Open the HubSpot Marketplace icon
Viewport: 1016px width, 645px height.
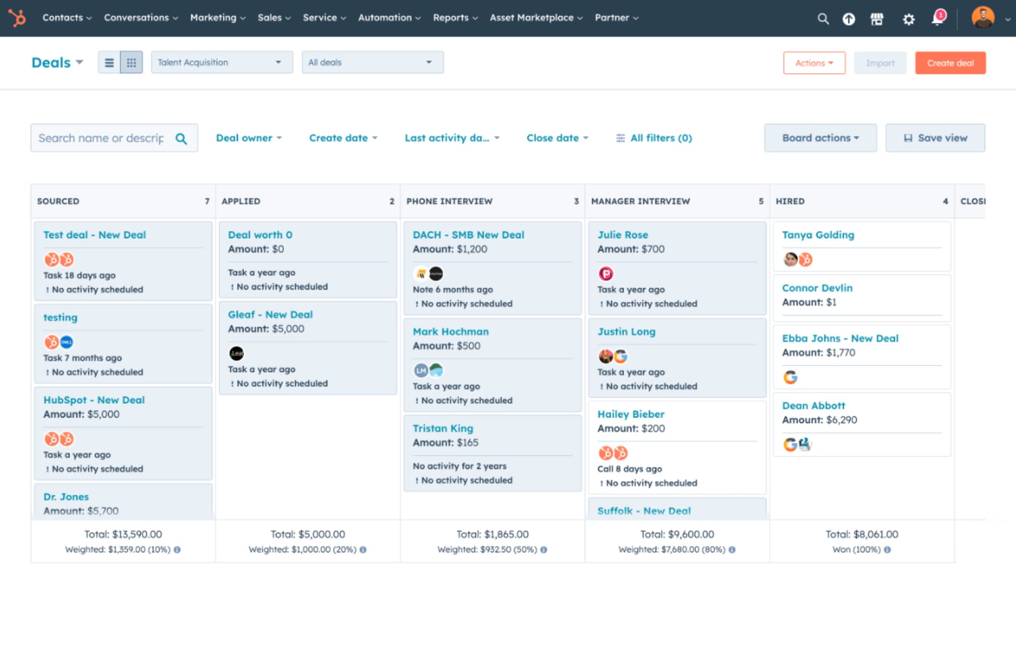coord(877,18)
